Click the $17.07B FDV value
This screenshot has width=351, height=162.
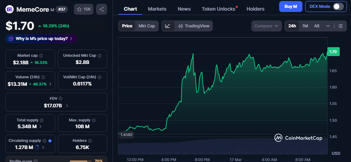(53, 106)
